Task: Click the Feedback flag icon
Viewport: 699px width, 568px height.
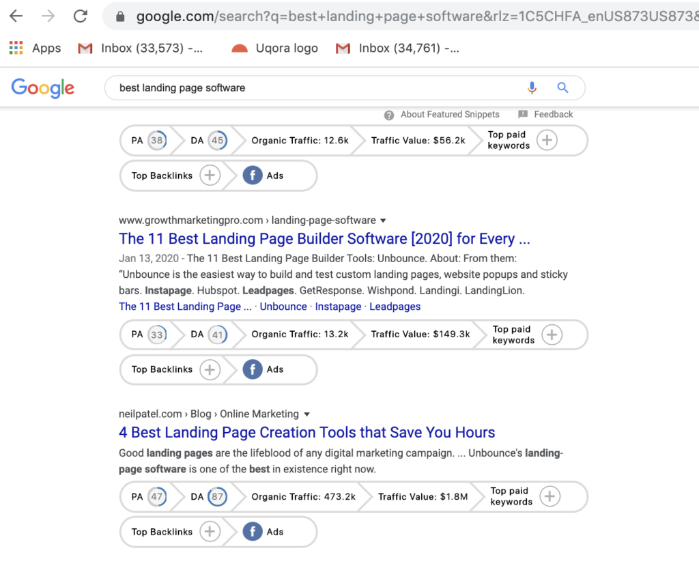Action: point(523,114)
